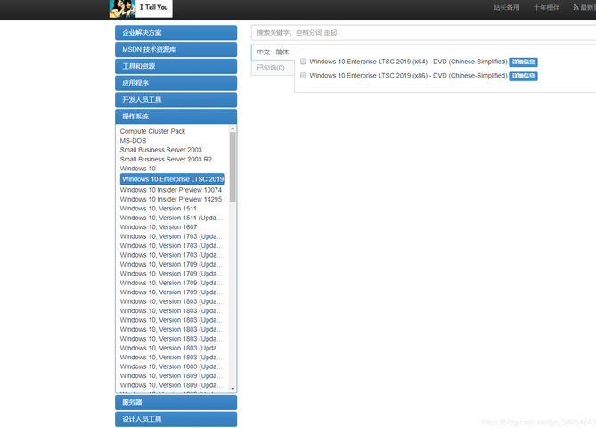
Task: Select Windows 10, Version 1607
Action: [159, 227]
